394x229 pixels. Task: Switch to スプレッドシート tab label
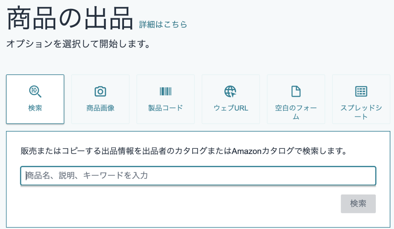pyautogui.click(x=361, y=112)
